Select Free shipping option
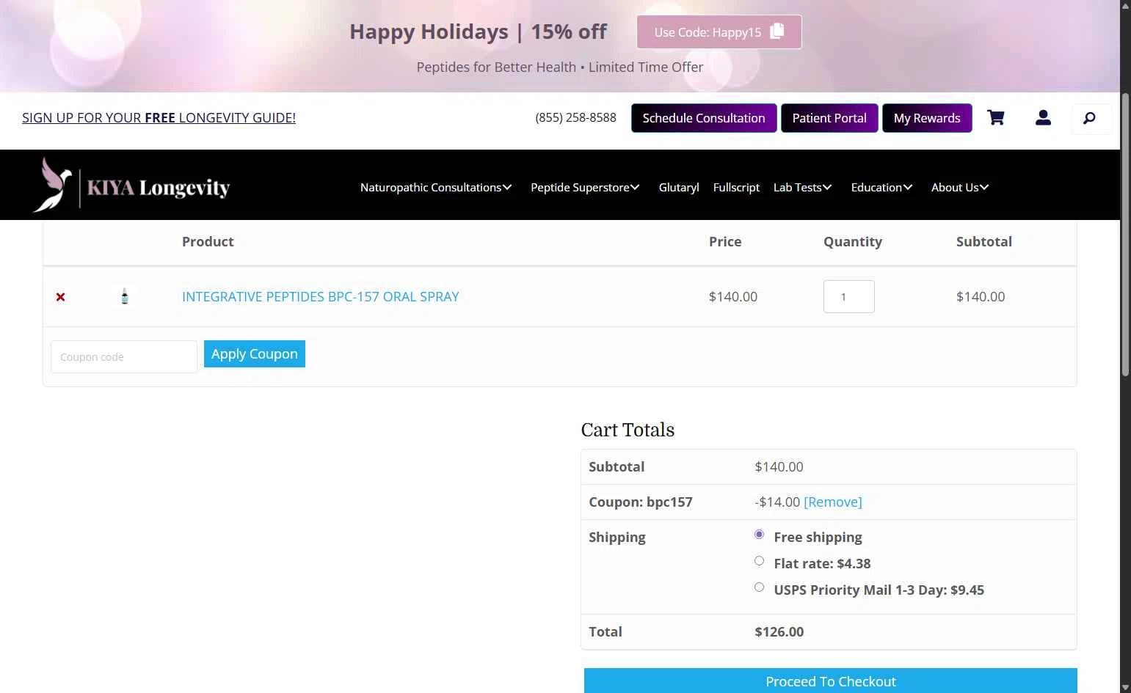 click(759, 535)
